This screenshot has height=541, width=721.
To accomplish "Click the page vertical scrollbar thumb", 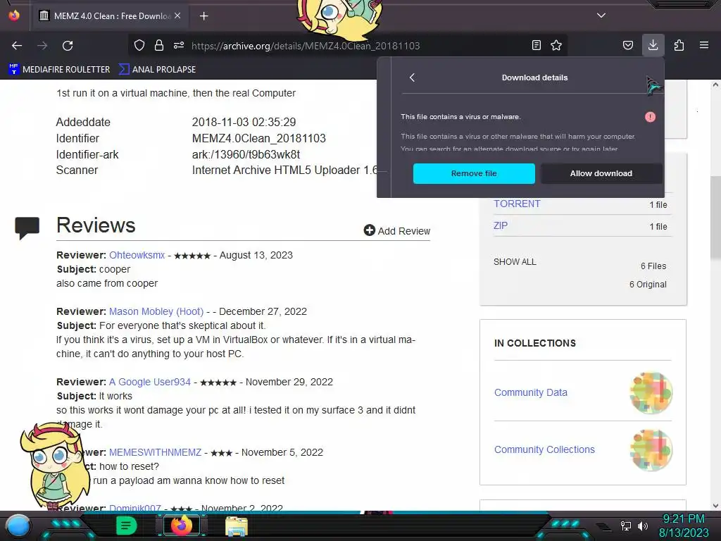I will (715, 217).
